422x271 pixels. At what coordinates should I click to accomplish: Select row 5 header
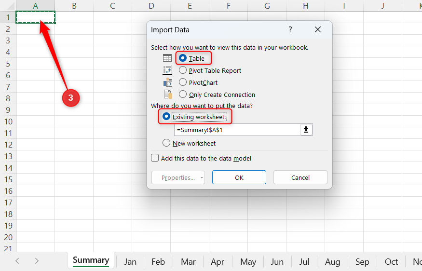point(8,64)
